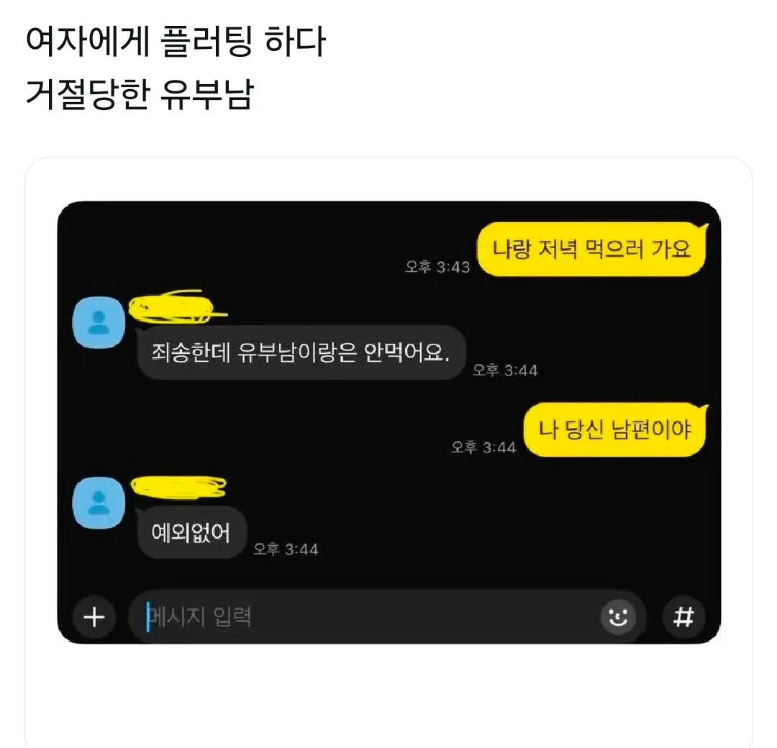Screen dimensions: 777x748
Task: Open the first blue profile avatar
Action: 99,322
